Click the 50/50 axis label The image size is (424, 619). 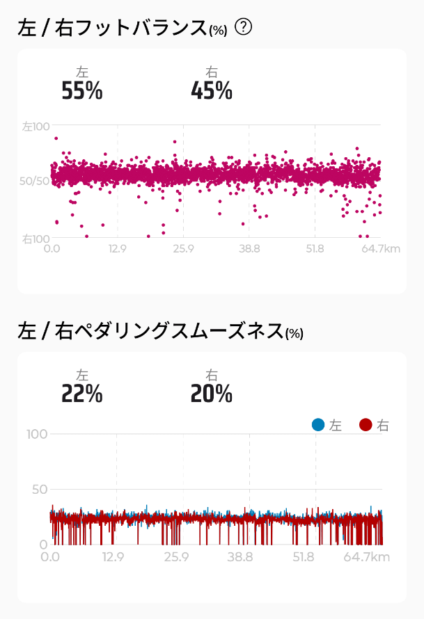tap(34, 181)
